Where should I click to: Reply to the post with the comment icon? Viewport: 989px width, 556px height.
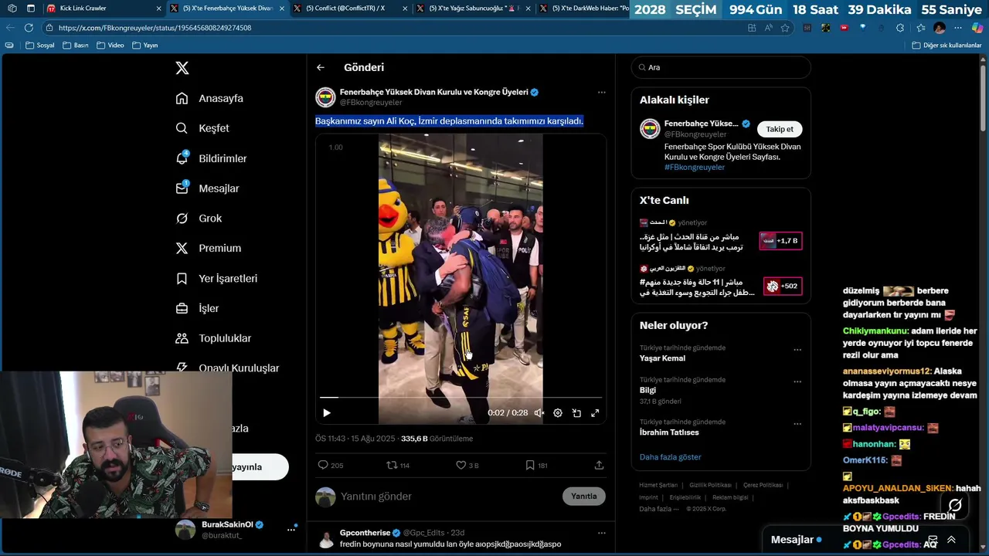click(x=323, y=465)
